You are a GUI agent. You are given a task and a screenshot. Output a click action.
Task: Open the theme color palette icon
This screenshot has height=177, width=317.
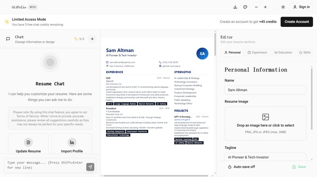[x=245, y=7]
